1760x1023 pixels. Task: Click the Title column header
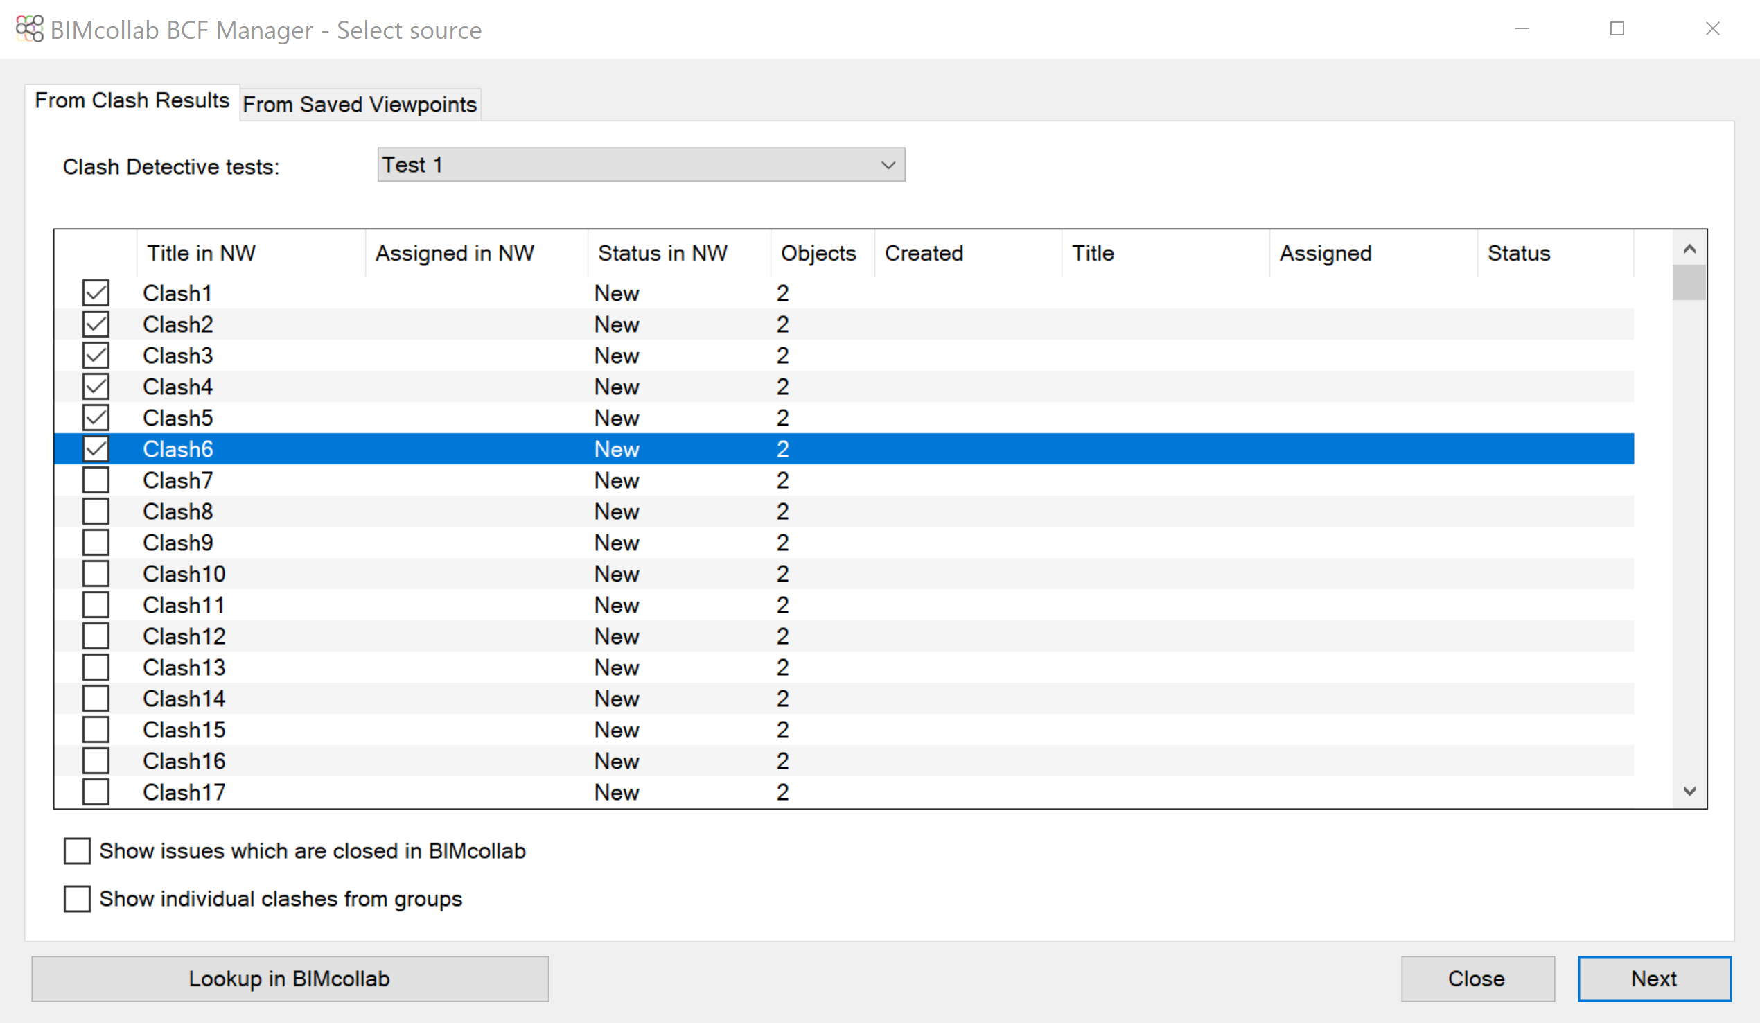(1166, 253)
